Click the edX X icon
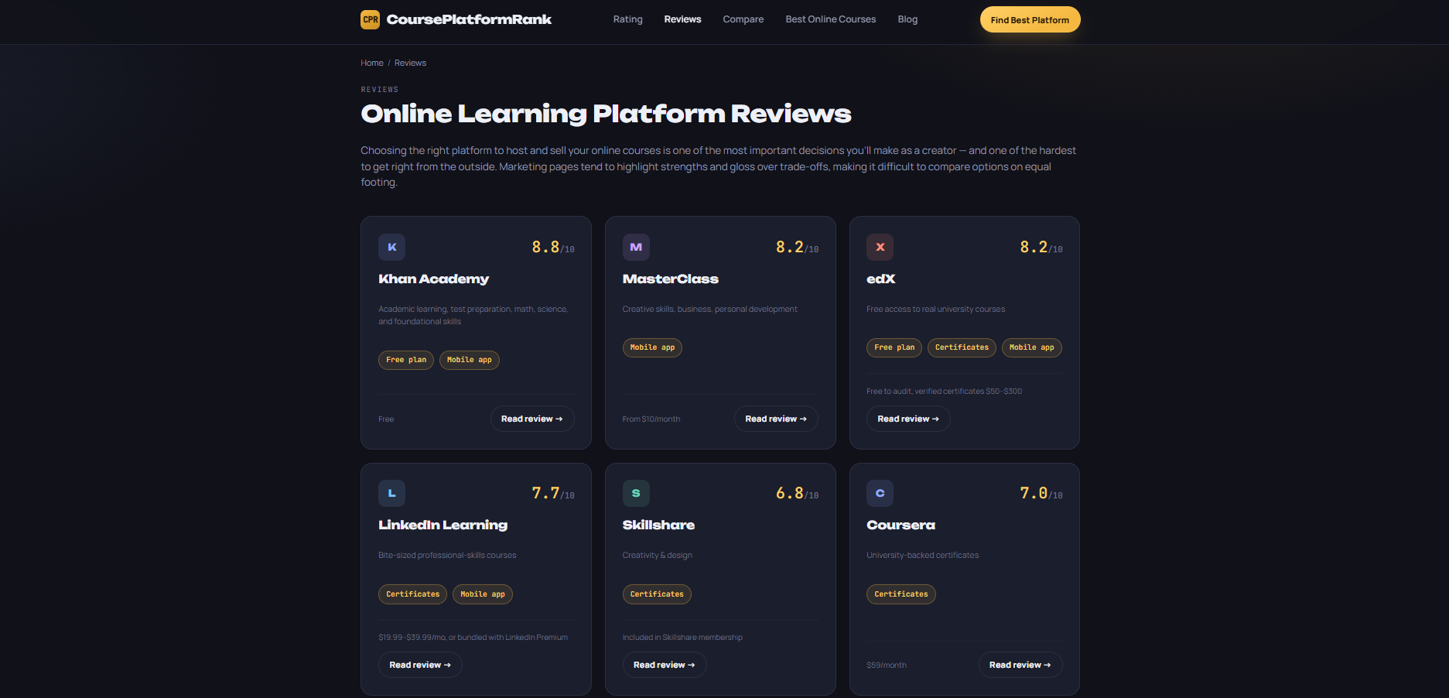Screen dimensions: 1449x698 click(x=880, y=247)
